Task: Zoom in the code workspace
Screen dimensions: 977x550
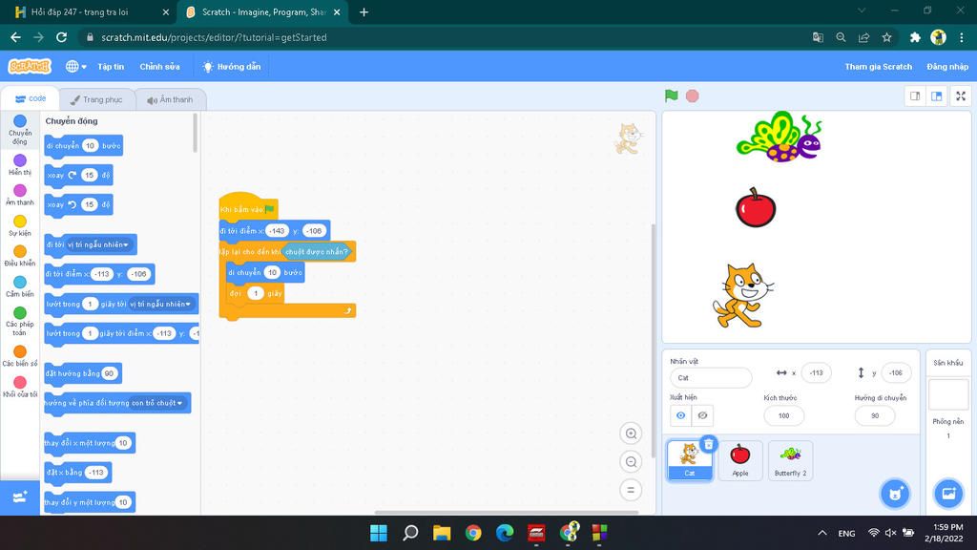Action: (x=631, y=434)
